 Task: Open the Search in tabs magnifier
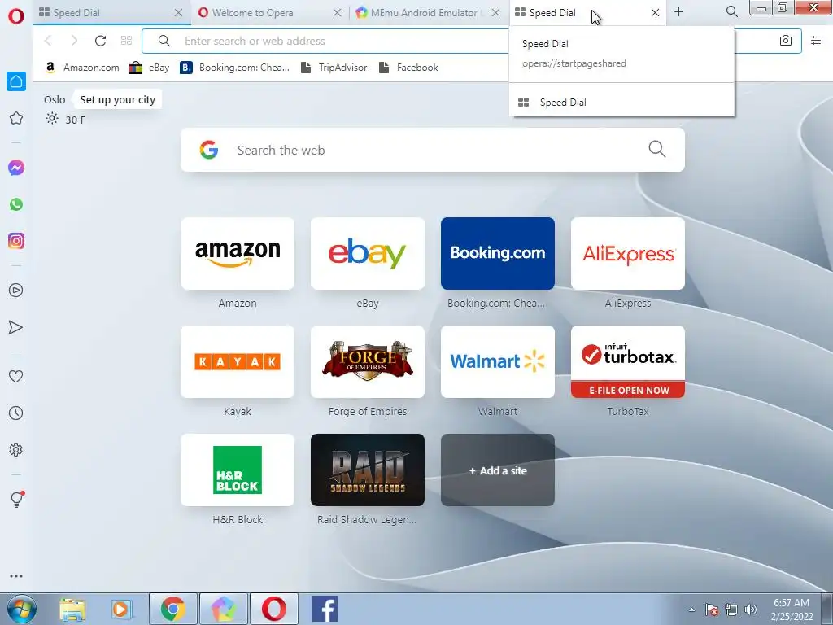(731, 11)
